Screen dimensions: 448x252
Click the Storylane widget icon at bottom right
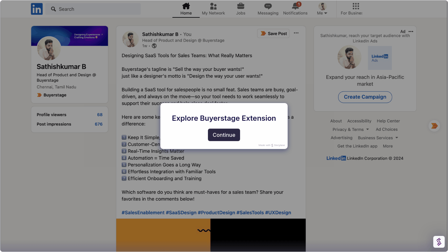pos(439,242)
